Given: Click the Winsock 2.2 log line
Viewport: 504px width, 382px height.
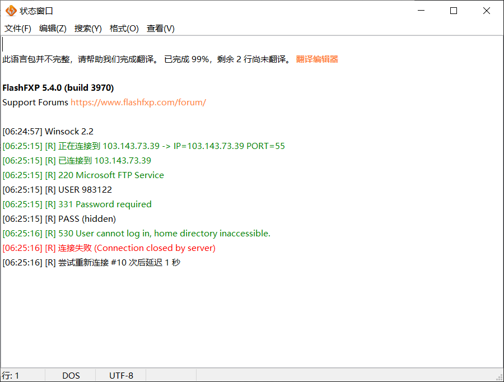Looking at the screenshot, I should point(48,132).
